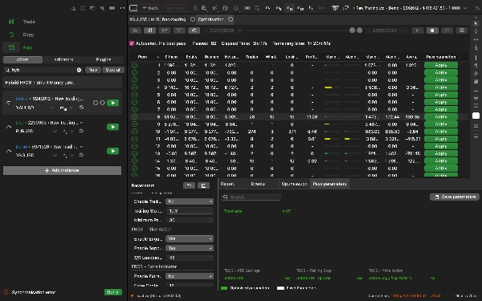Screen dimensions: 482x301
Task: Open the Report tab
Action: click(228, 184)
